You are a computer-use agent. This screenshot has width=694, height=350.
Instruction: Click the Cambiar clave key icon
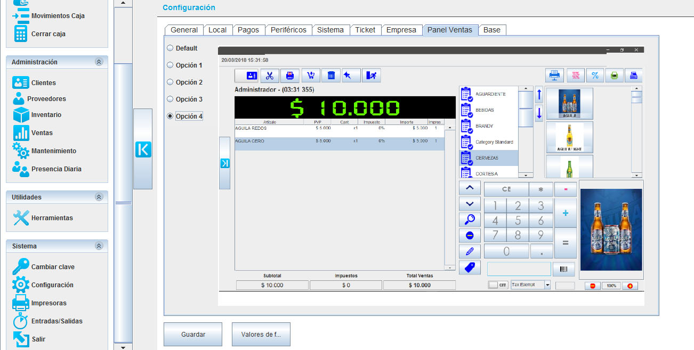pos(20,267)
